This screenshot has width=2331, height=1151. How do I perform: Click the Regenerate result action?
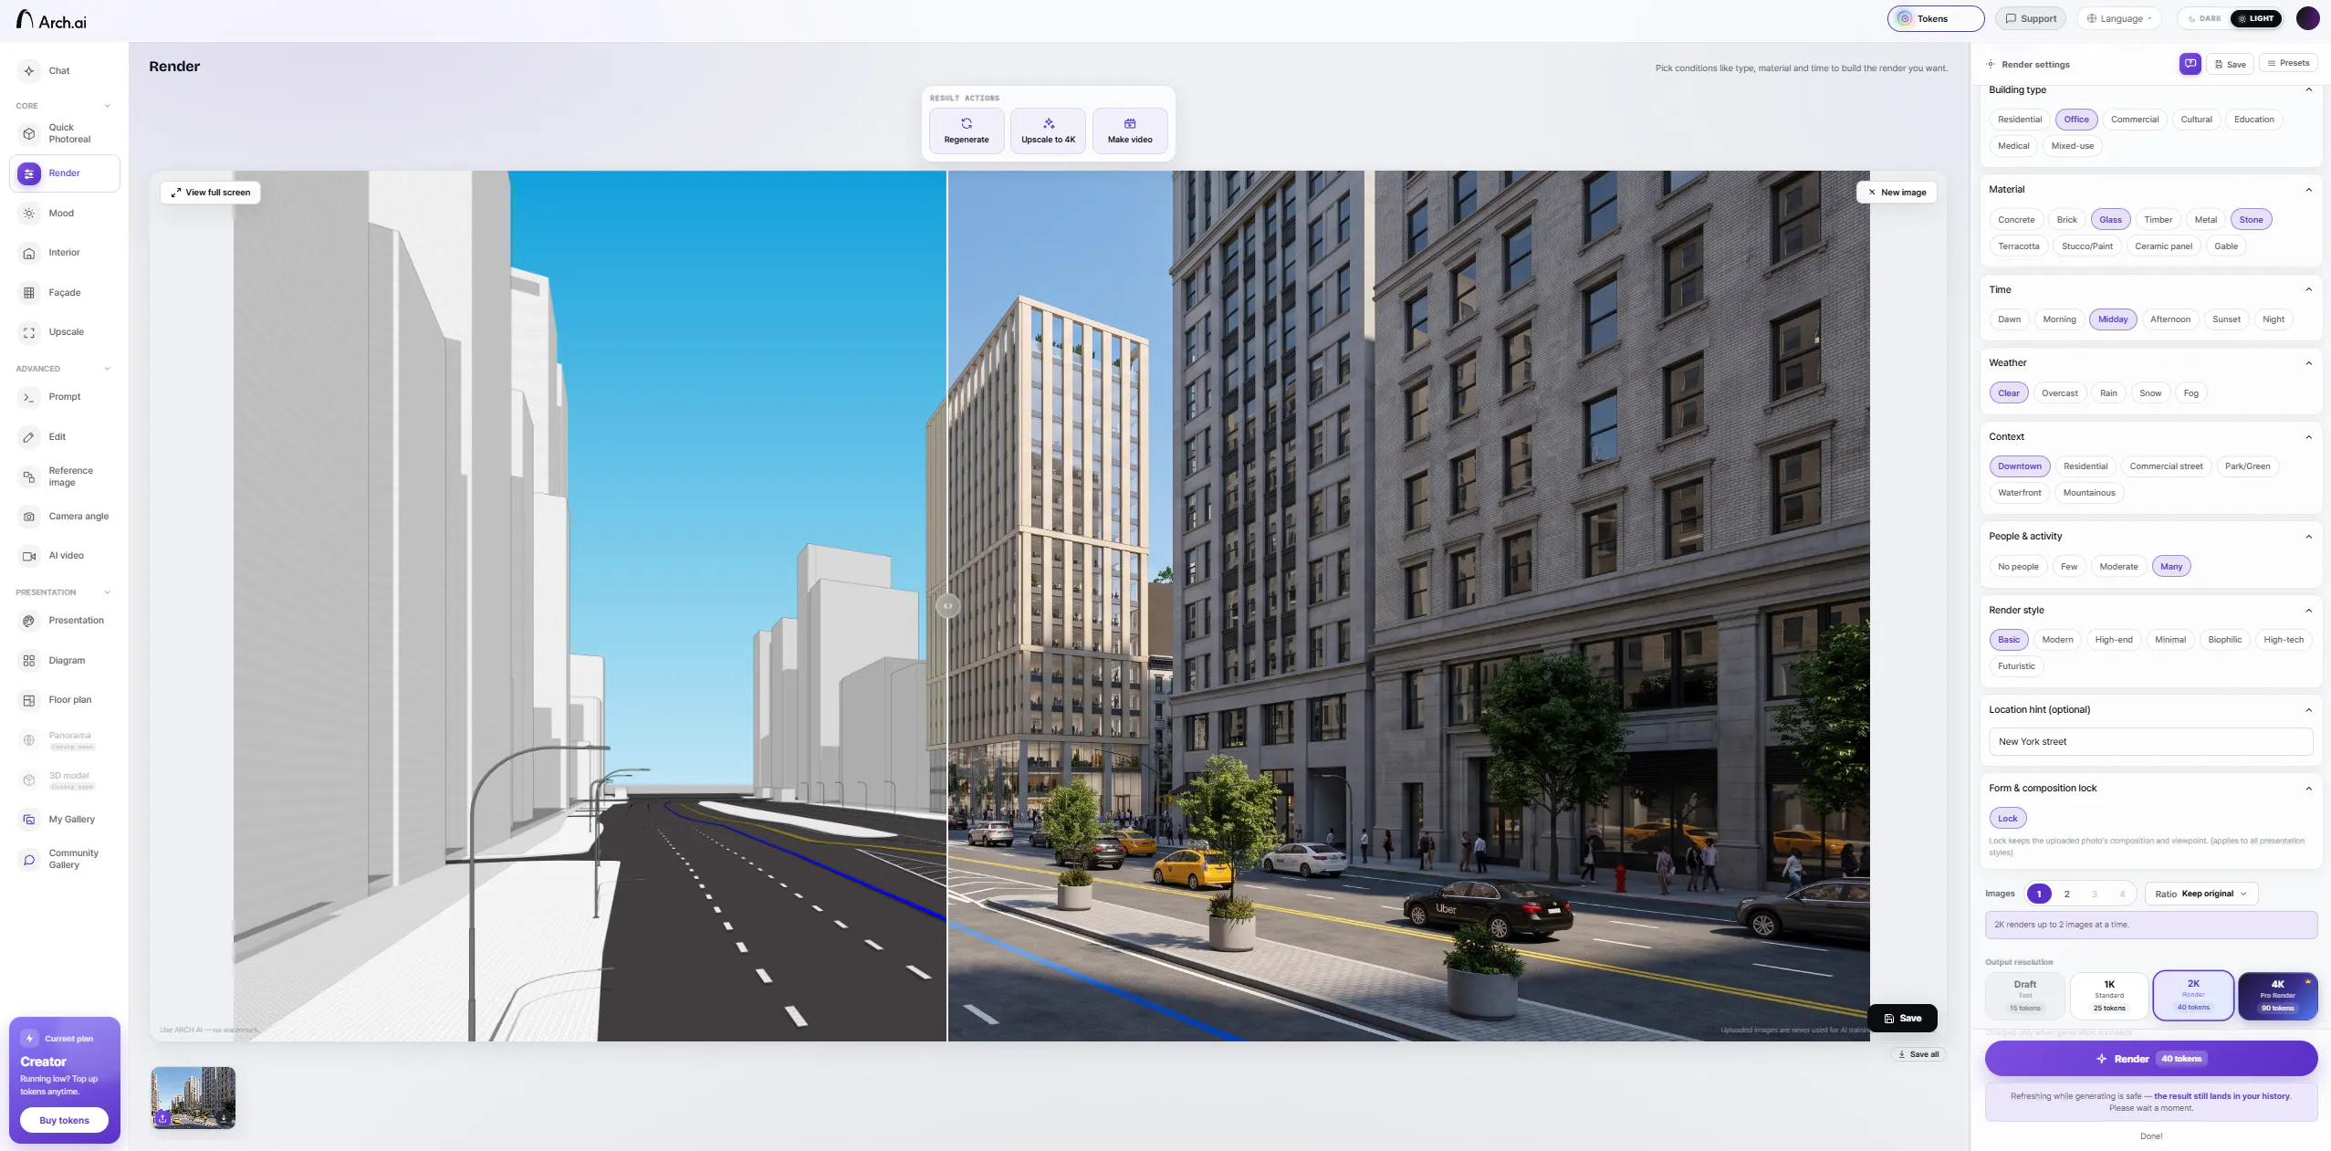coord(966,131)
